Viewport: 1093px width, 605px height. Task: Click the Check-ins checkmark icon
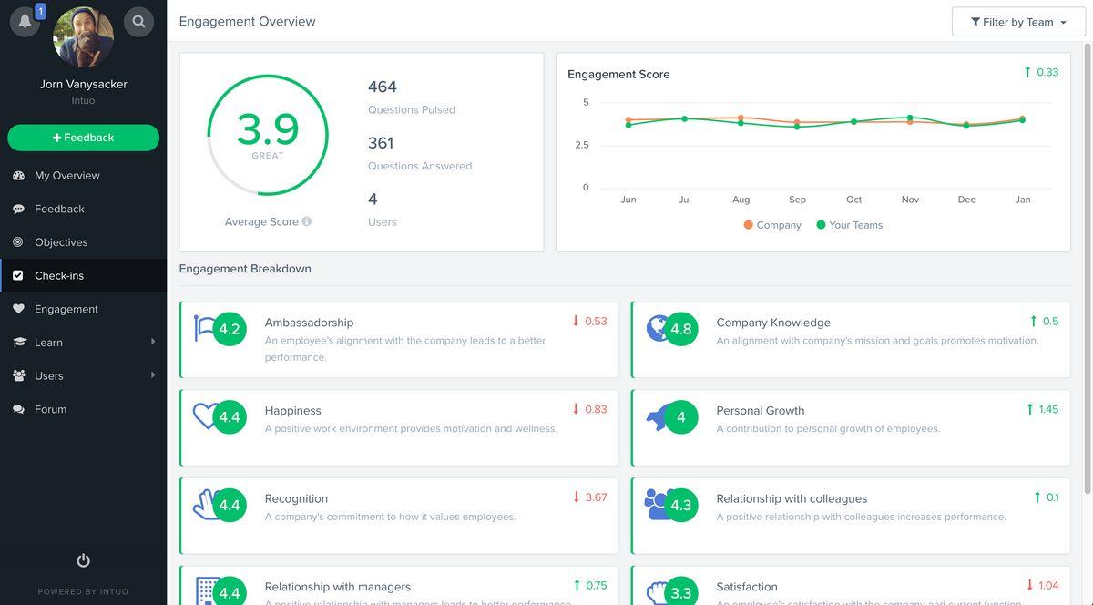[x=18, y=275]
